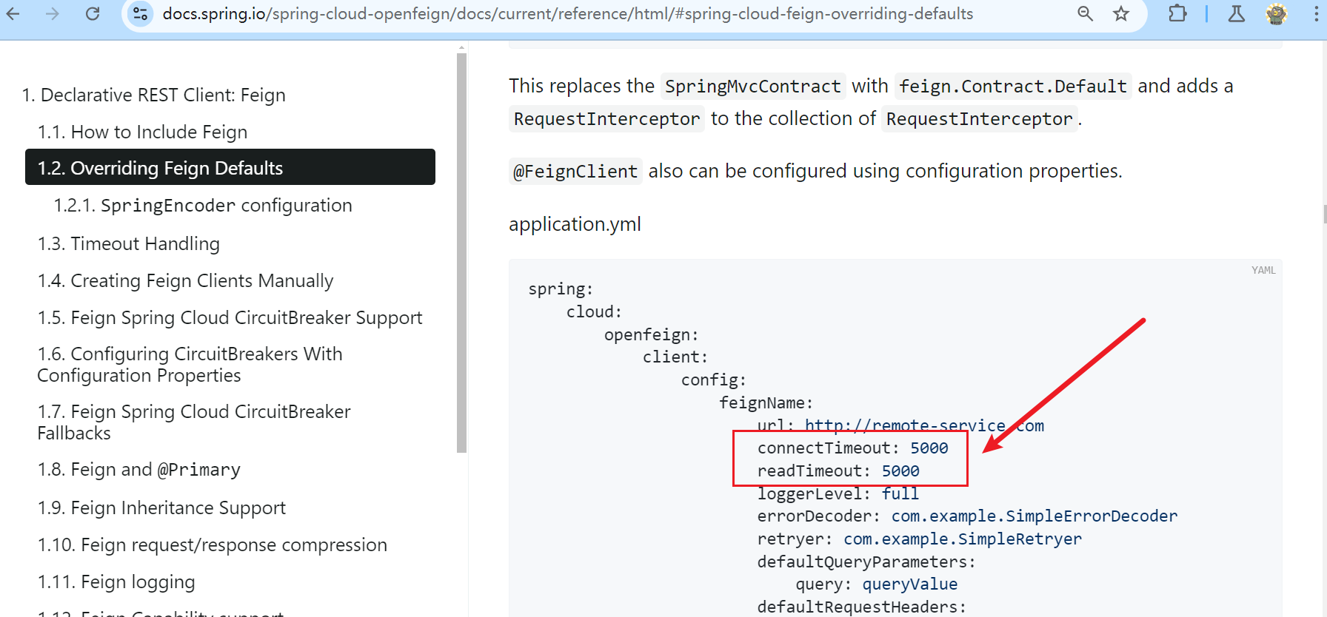Click the '@FeignClient' inline code
Screen dimensions: 1327x617
pos(575,172)
